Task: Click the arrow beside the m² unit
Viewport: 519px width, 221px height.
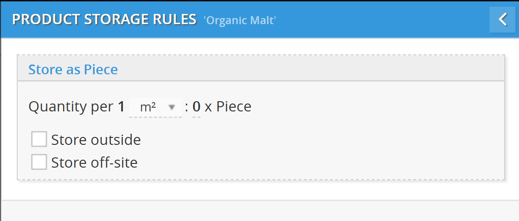Action: (x=172, y=107)
